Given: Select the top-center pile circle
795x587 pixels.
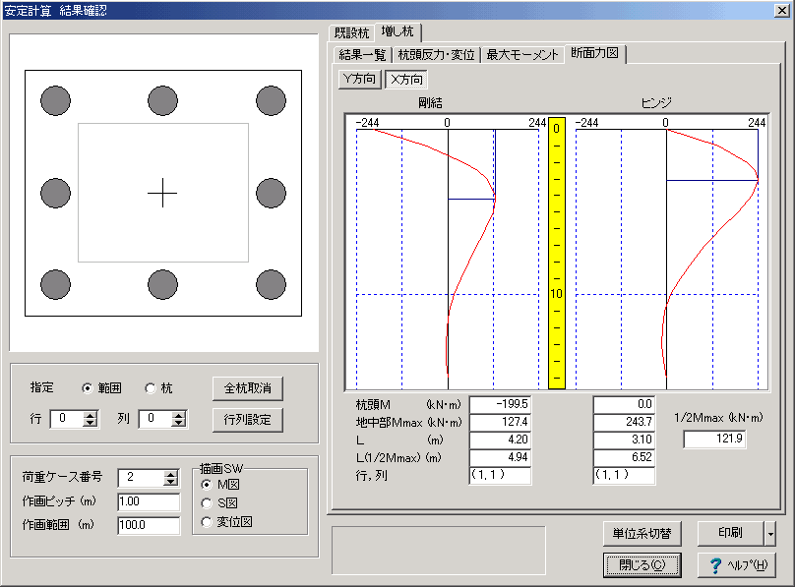Looking at the screenshot, I should click(162, 101).
